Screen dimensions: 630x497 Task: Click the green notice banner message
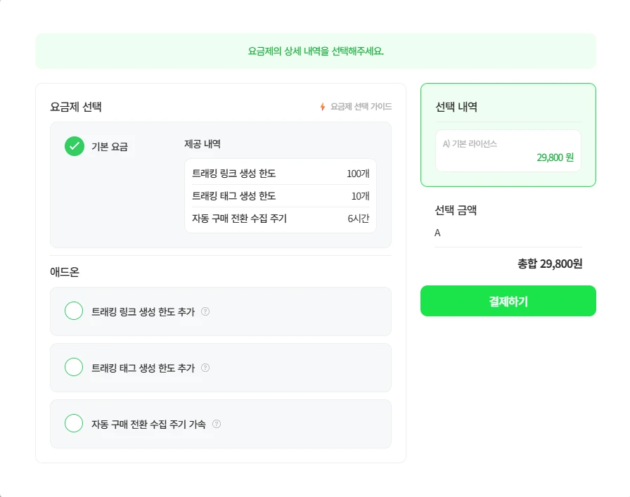(x=316, y=51)
